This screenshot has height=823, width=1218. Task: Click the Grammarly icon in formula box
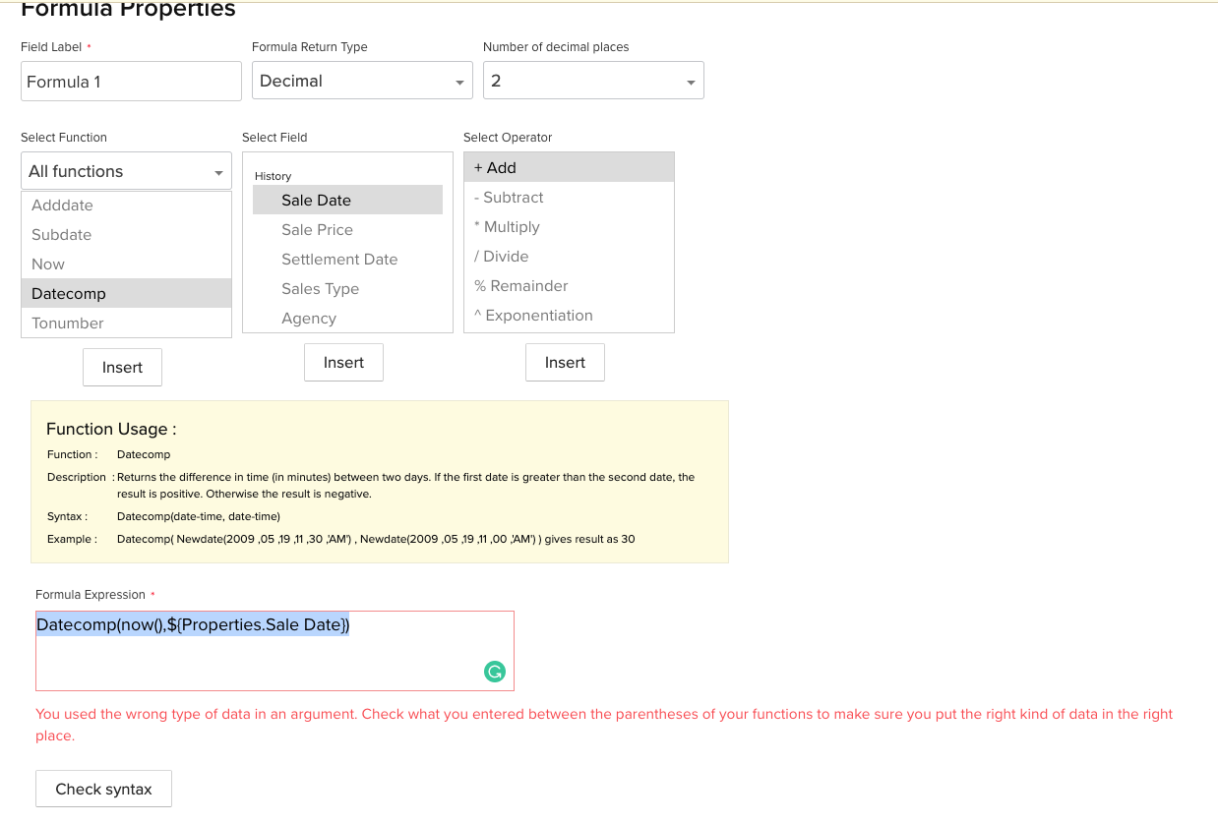(x=495, y=672)
